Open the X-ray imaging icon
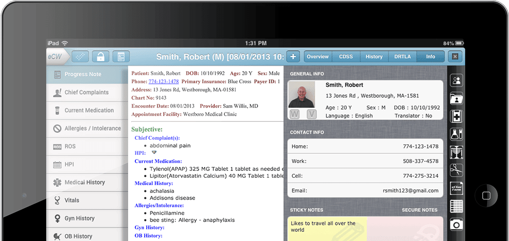Image resolution: width=509 pixels, height=241 pixels. (x=456, y=152)
